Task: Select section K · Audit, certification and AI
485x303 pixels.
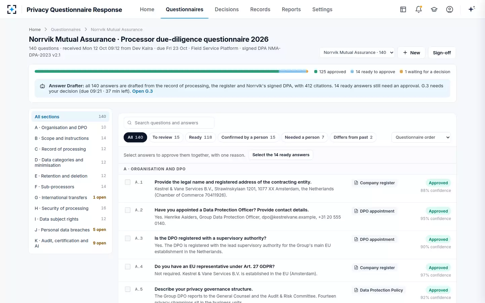Action: [70, 243]
